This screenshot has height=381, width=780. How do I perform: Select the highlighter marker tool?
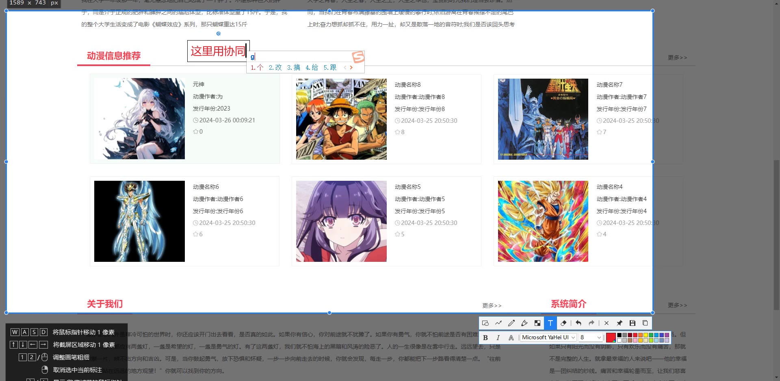click(x=524, y=323)
